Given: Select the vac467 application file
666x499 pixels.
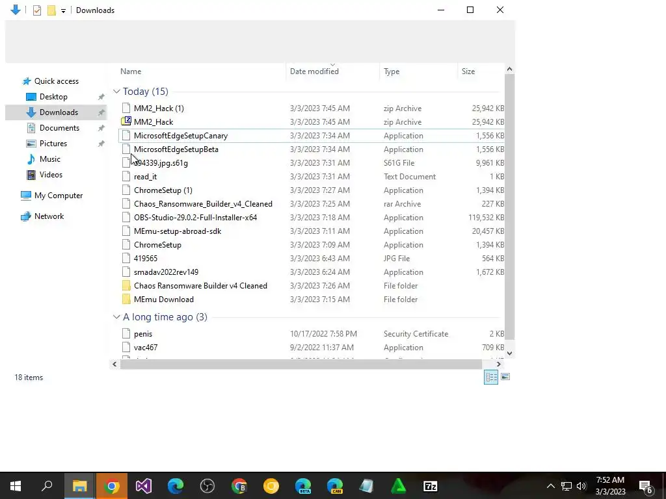Looking at the screenshot, I should pyautogui.click(x=312, y=348).
